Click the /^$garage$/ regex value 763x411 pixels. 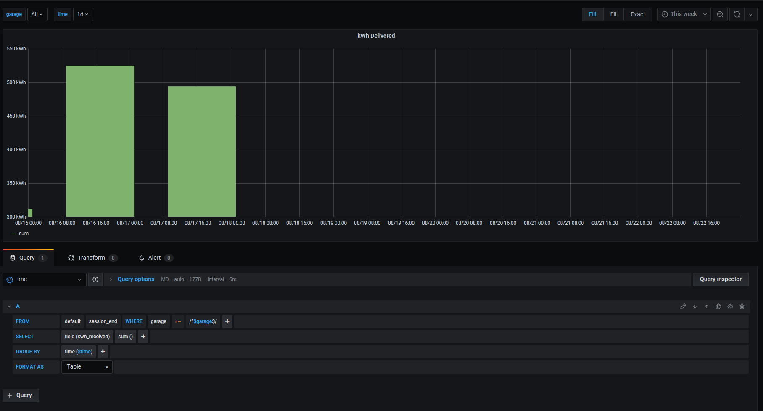click(203, 321)
